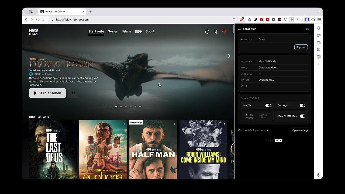Open site settings icon beside the URL
345x194 pixels.
52,20
